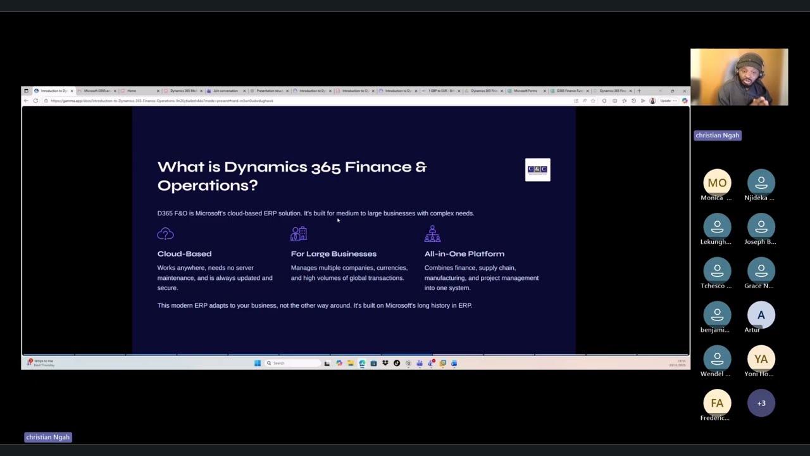810x456 pixels.
Task: Click the taskbar Search box
Action: [292, 363]
